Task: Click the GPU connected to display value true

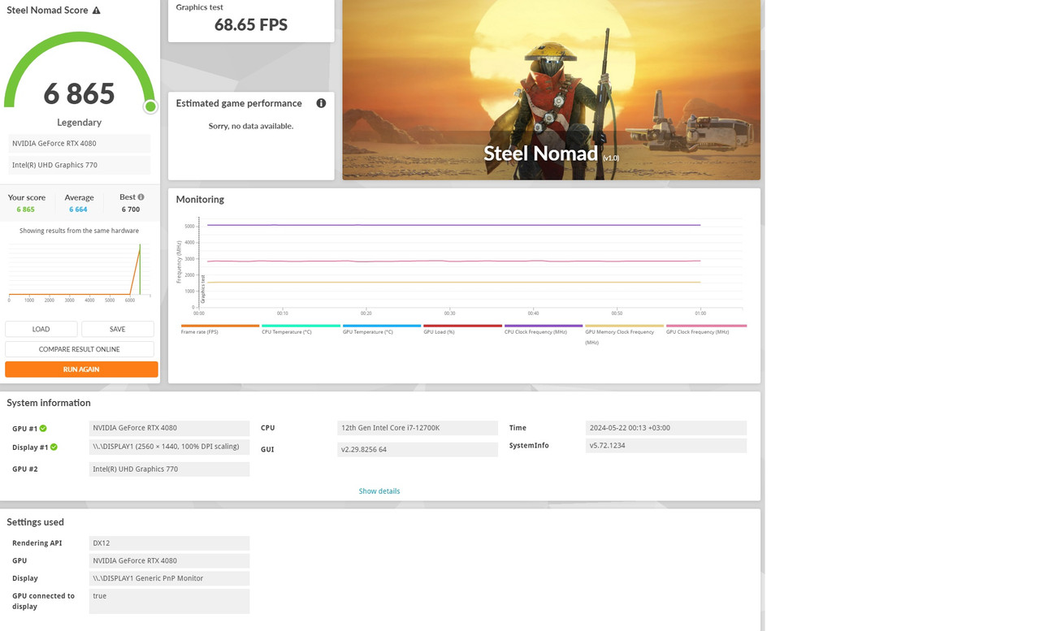Action: (x=169, y=601)
